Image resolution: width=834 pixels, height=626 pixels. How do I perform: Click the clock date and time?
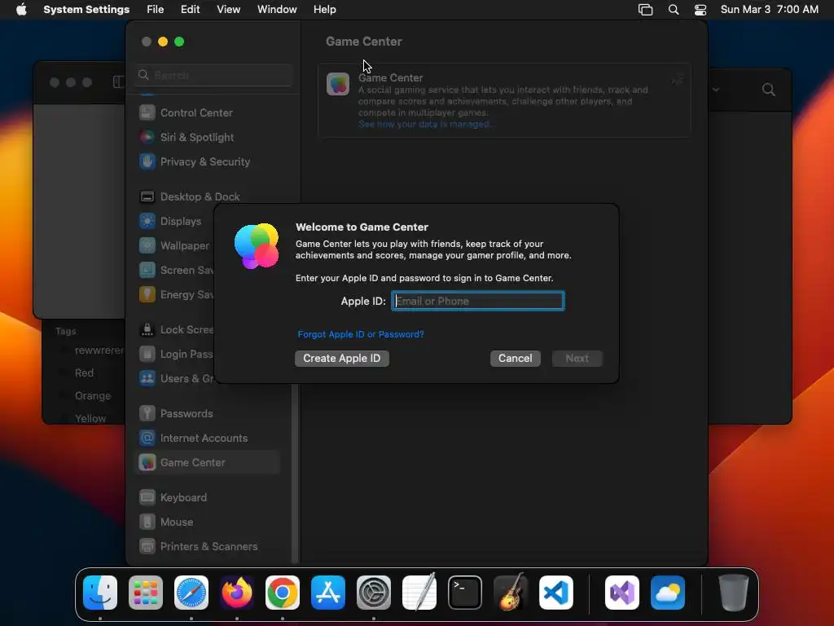pos(769,10)
